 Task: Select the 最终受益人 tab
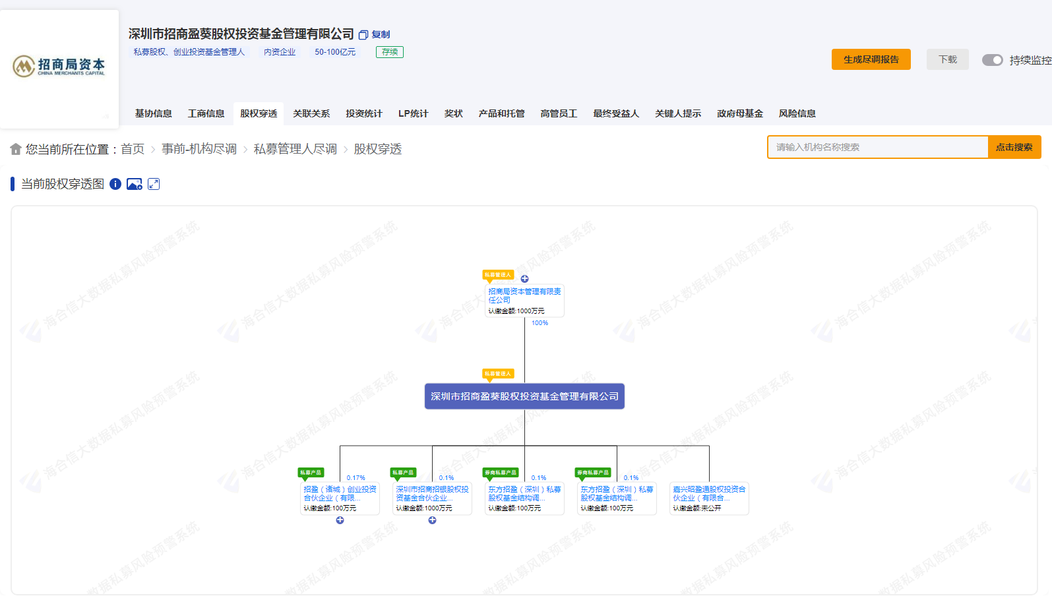616,113
